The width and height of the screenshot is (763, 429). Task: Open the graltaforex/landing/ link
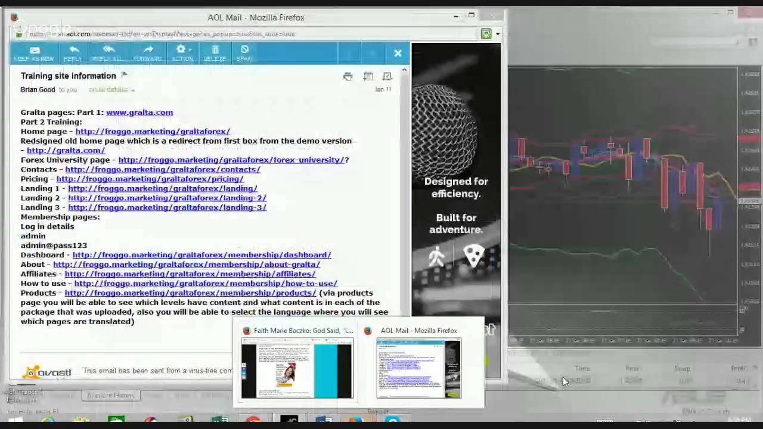point(163,188)
